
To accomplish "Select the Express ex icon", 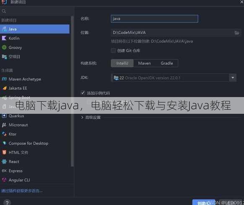I will click(x=4, y=171).
